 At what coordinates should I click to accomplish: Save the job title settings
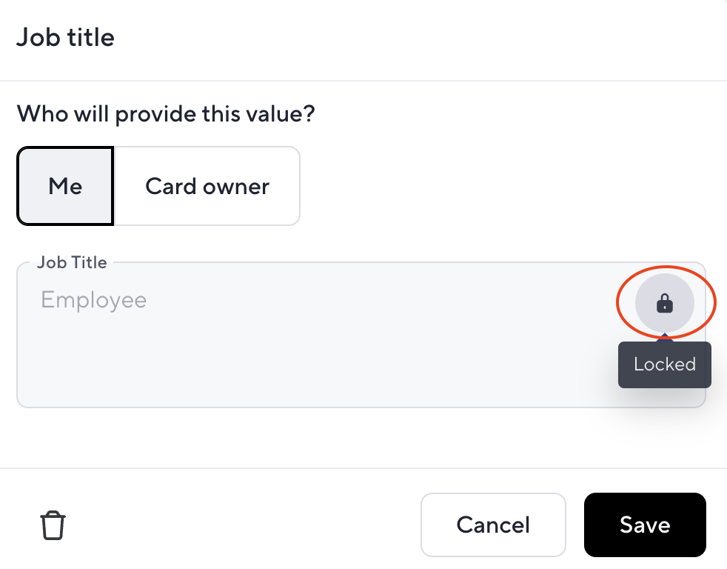coord(645,525)
